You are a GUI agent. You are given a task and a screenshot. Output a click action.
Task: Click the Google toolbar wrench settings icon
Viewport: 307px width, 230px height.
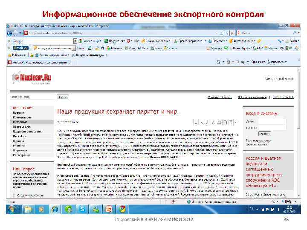coord(280,41)
